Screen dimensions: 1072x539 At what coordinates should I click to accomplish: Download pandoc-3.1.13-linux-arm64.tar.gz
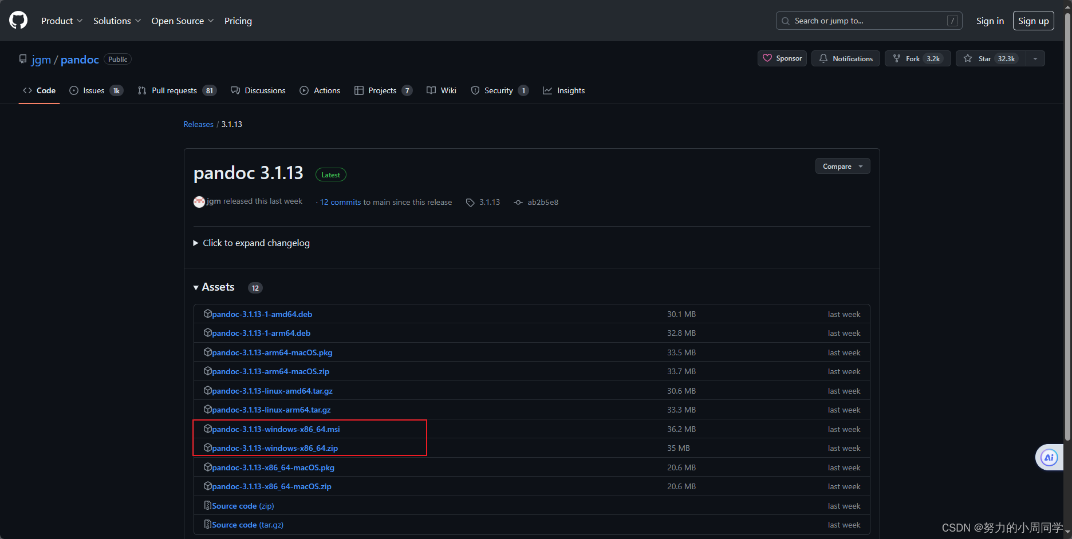point(271,410)
